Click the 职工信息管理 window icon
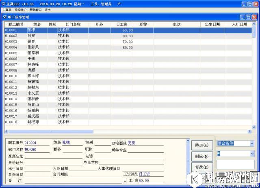 point(5,17)
